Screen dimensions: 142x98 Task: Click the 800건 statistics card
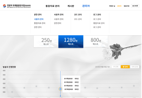pos(96,41)
